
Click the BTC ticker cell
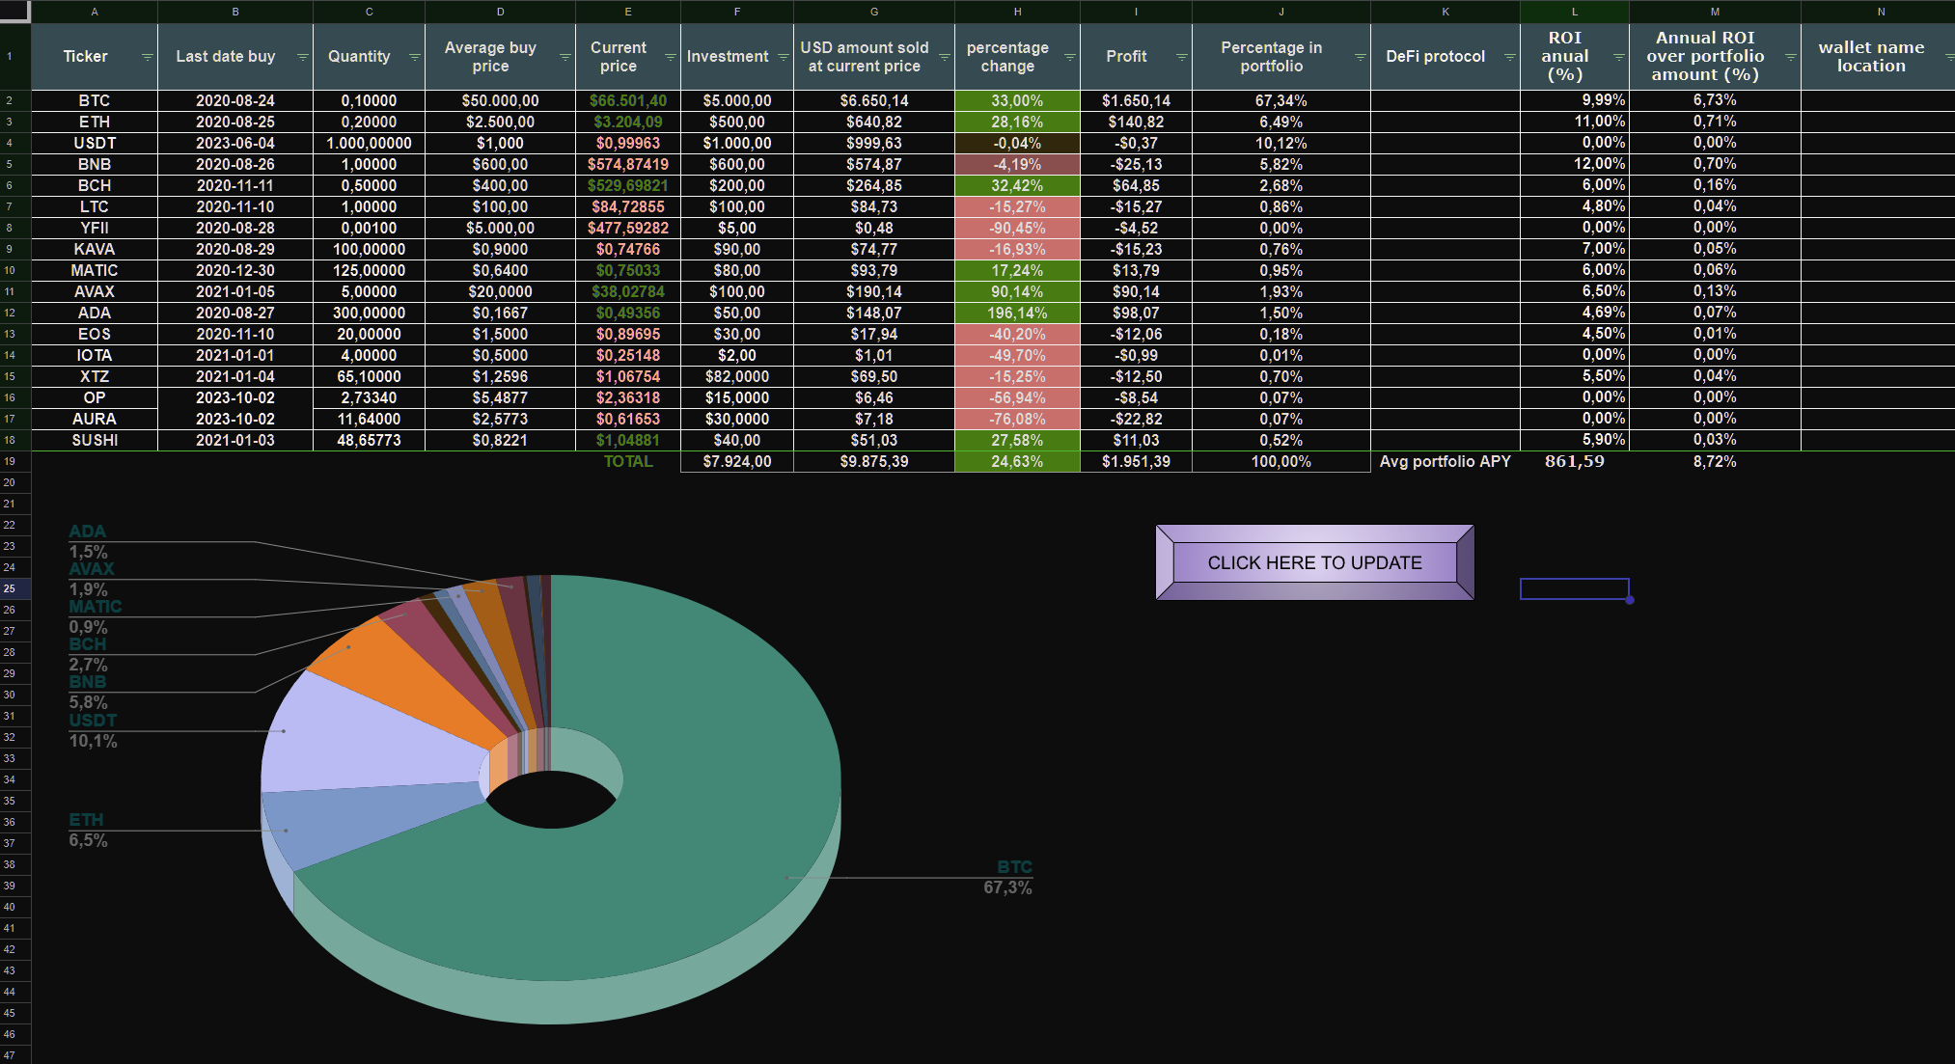tap(95, 100)
